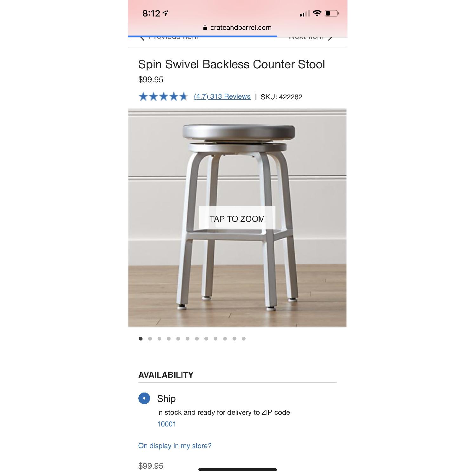Select the last carousel indicator dot
Screen dimensions: 476x476
[x=243, y=339]
